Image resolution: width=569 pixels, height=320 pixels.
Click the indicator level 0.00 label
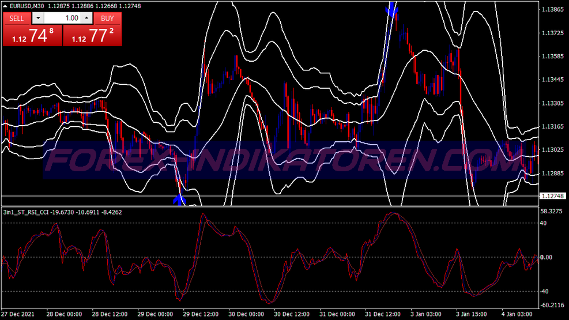click(546, 257)
